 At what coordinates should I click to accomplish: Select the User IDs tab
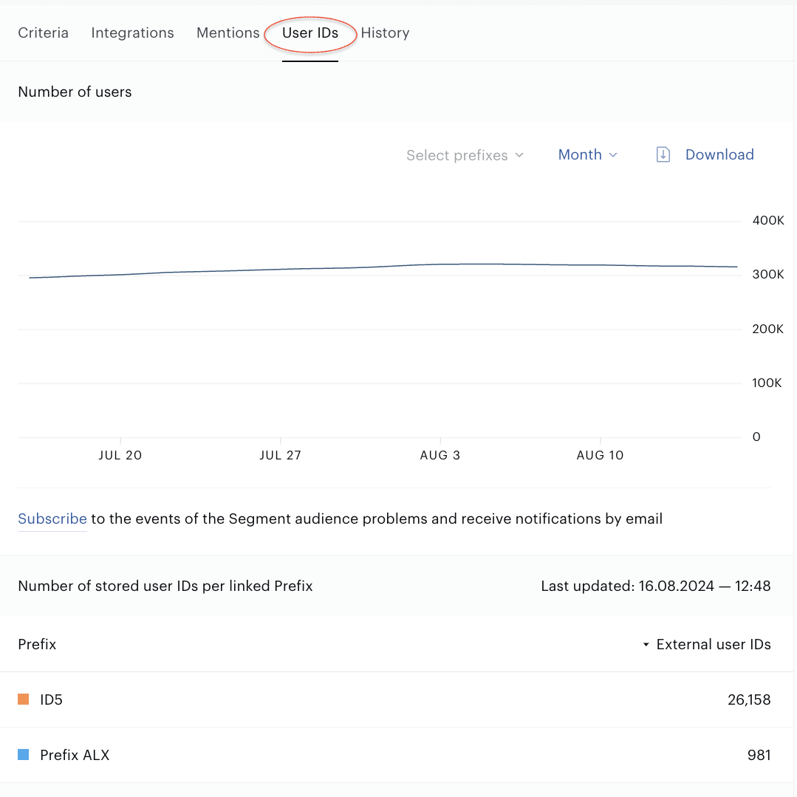coord(310,33)
